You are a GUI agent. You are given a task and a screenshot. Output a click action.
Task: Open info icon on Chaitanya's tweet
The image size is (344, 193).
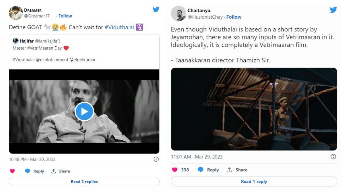pyautogui.click(x=333, y=157)
